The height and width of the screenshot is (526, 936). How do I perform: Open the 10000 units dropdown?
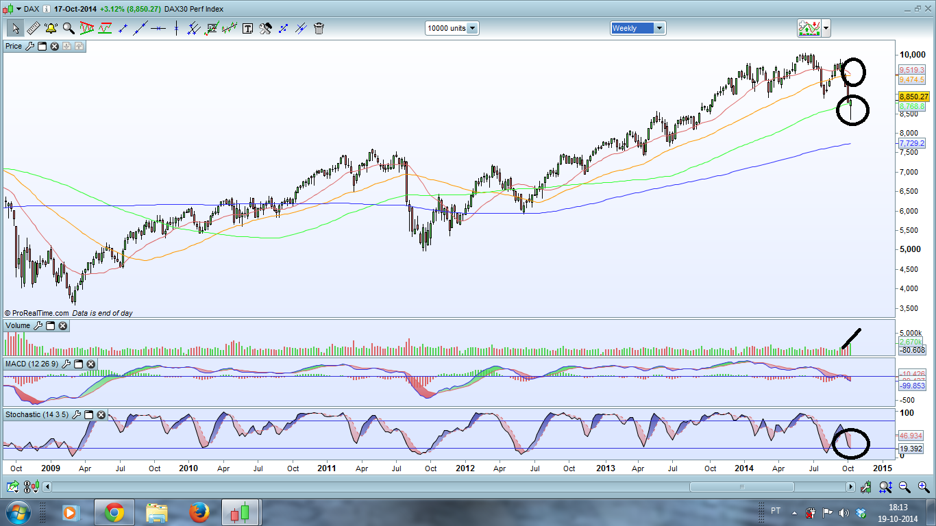pyautogui.click(x=452, y=28)
